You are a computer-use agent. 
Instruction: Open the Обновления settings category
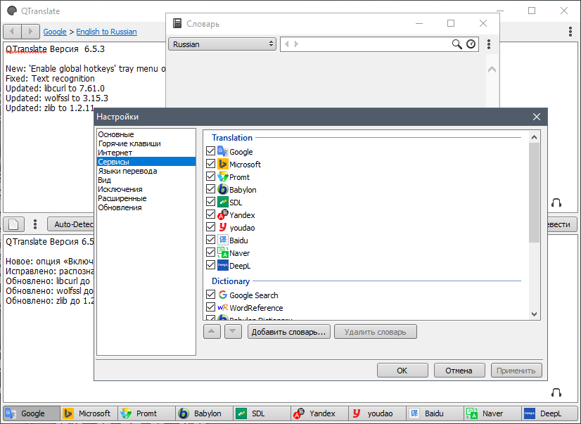[146, 207]
